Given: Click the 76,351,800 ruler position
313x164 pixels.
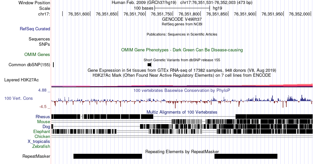Looking at the screenshot, I should point(189,14).
